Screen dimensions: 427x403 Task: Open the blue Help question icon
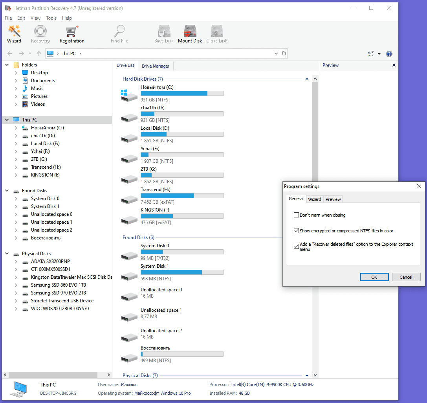389,54
